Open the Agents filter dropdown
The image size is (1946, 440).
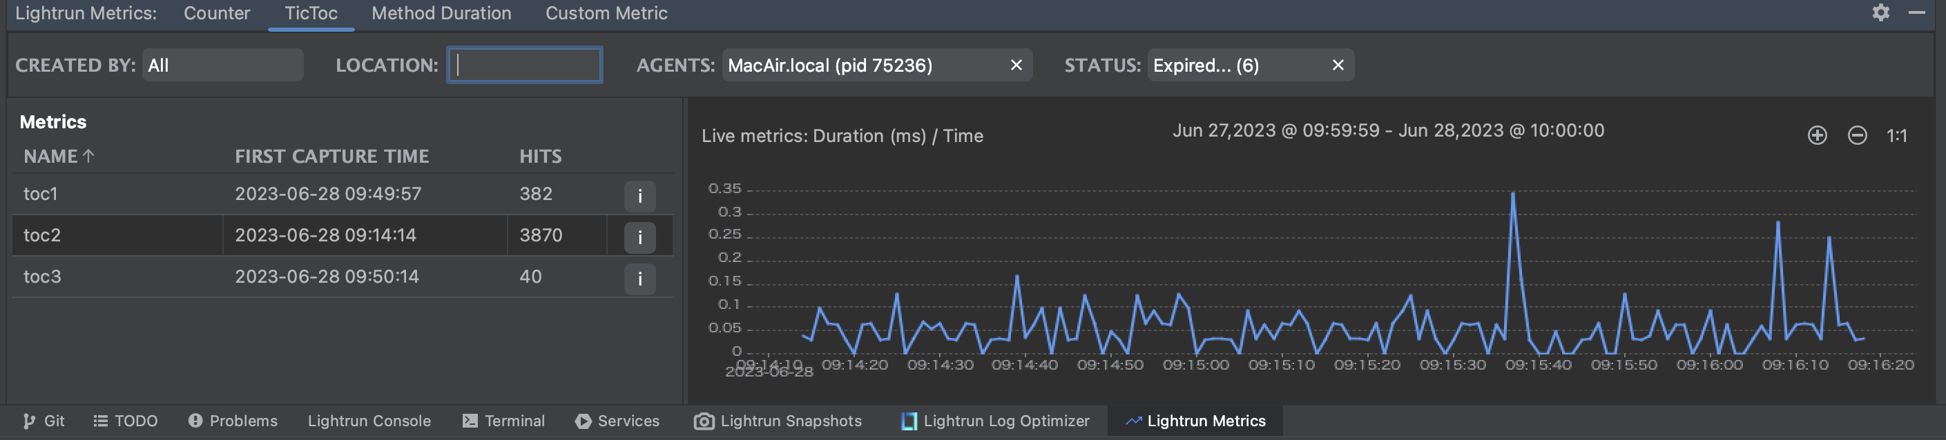[x=861, y=66]
